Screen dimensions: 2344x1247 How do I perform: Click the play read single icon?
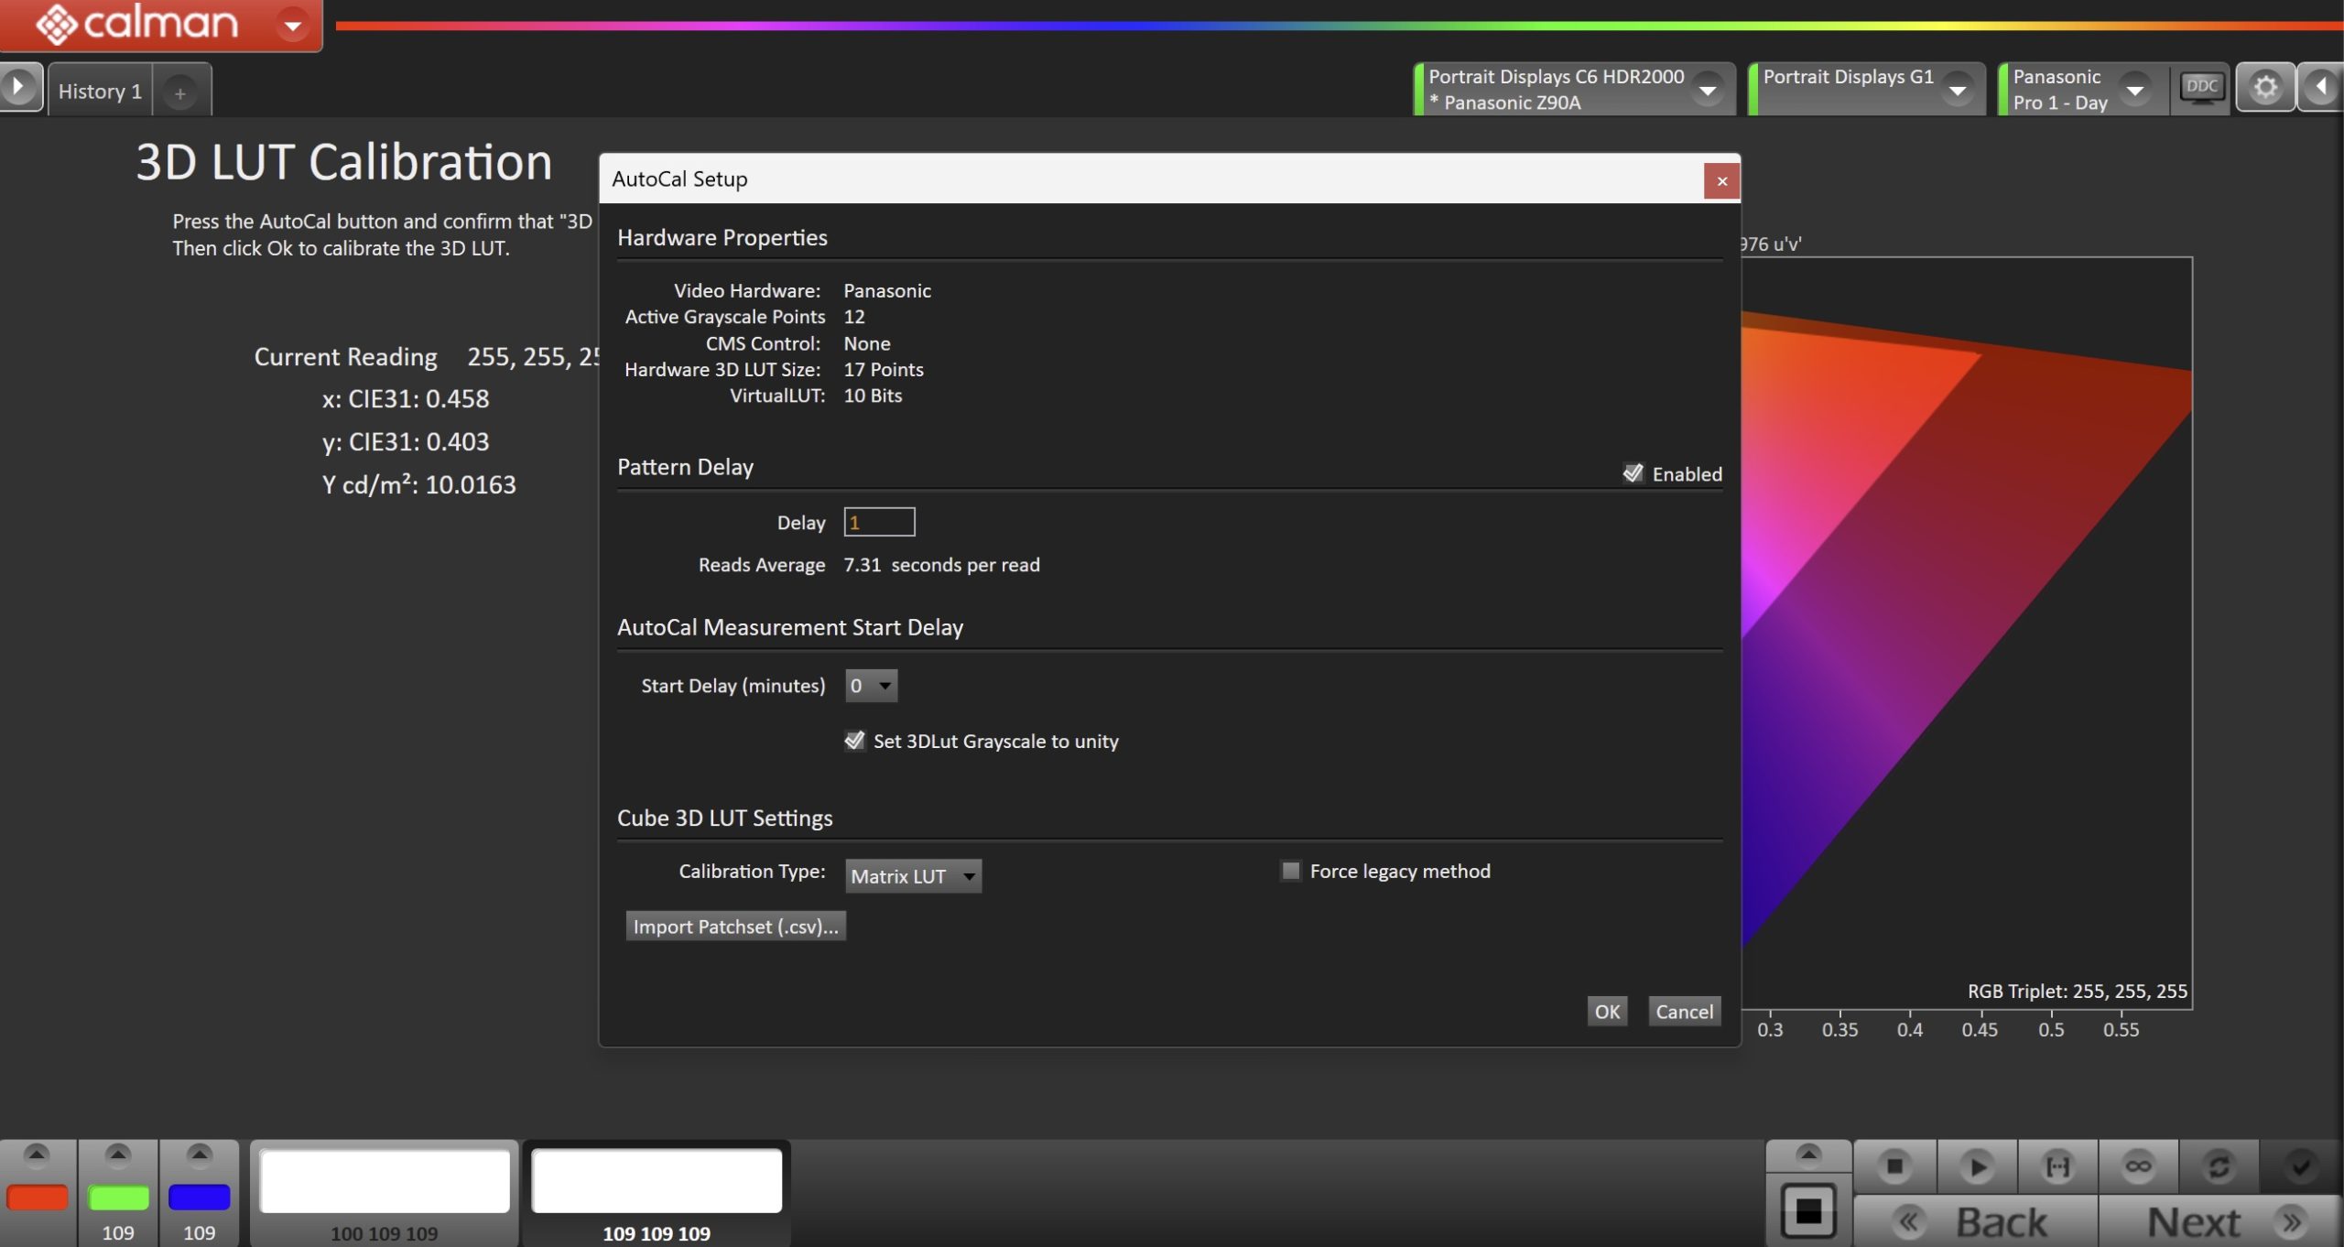coord(1977,1166)
